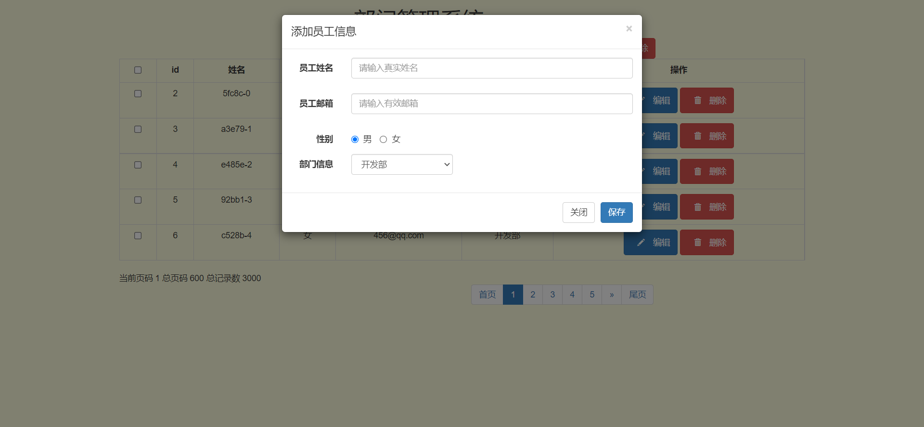Click the 关闭 button

click(x=578, y=212)
